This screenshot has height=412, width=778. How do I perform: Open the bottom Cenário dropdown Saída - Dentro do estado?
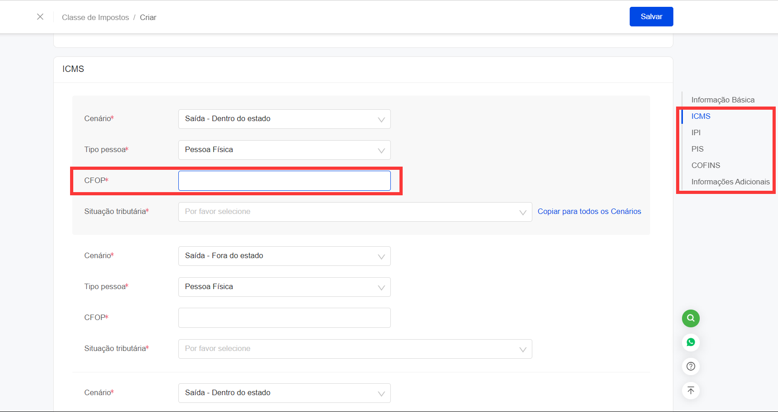click(x=284, y=393)
